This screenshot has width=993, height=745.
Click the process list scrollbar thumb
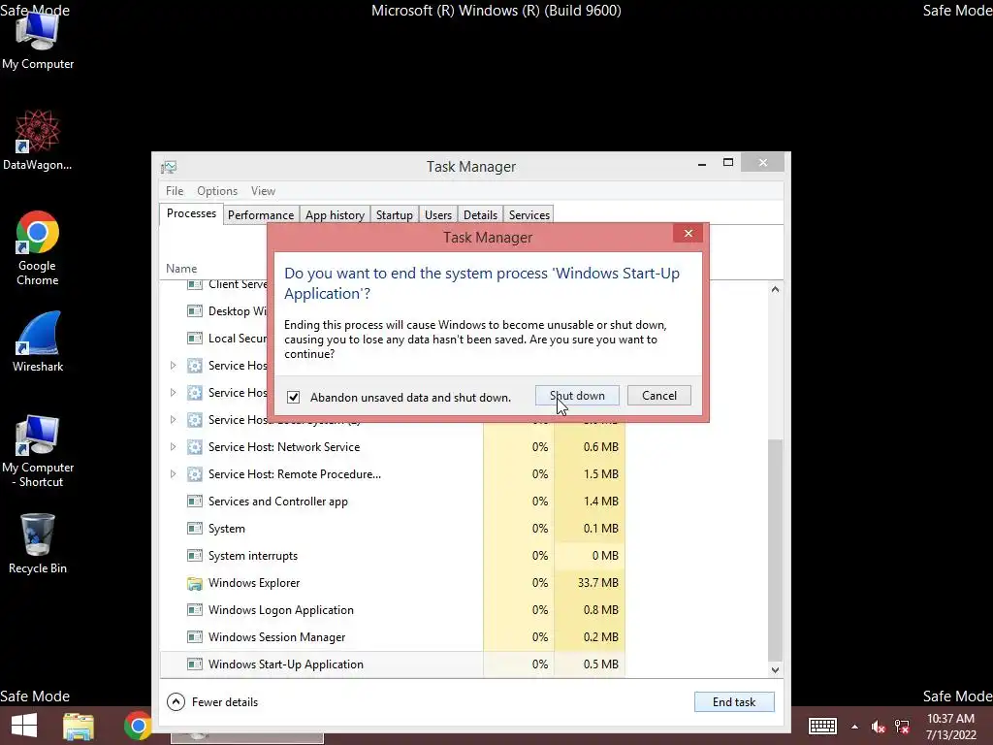pyautogui.click(x=775, y=550)
